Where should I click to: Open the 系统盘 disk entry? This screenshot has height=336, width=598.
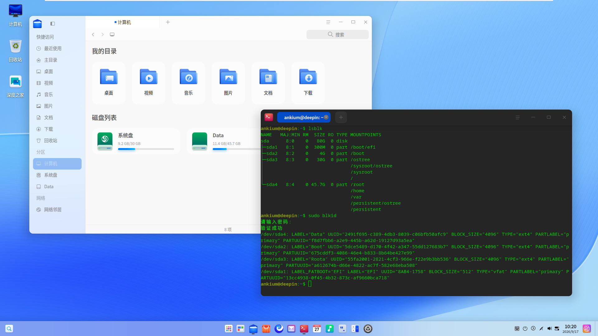tap(136, 141)
